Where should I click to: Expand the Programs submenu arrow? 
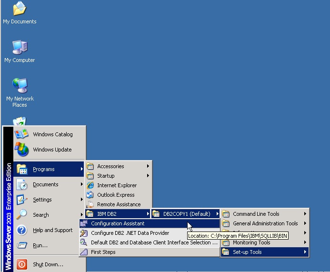[81, 169]
